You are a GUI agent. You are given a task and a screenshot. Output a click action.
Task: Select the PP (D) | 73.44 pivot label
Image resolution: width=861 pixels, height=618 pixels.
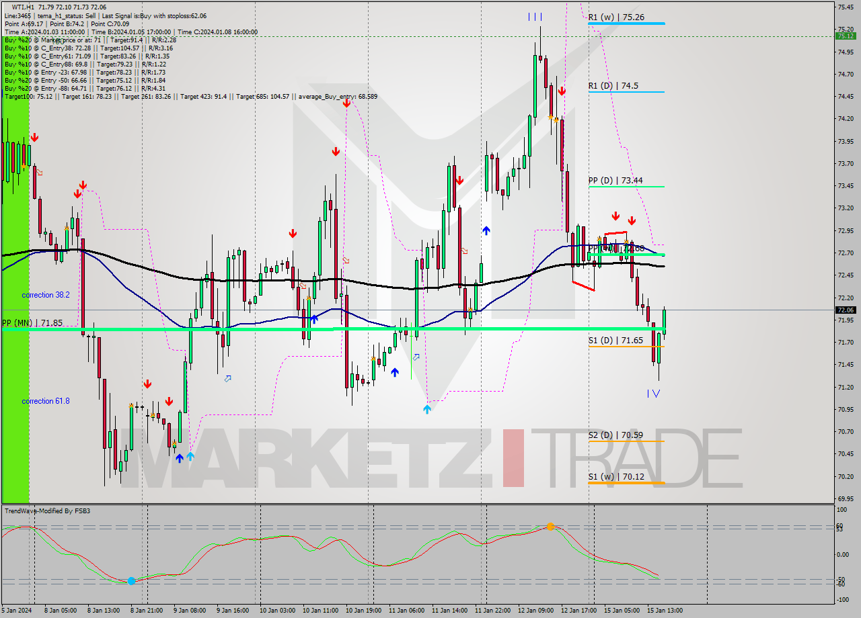(615, 180)
